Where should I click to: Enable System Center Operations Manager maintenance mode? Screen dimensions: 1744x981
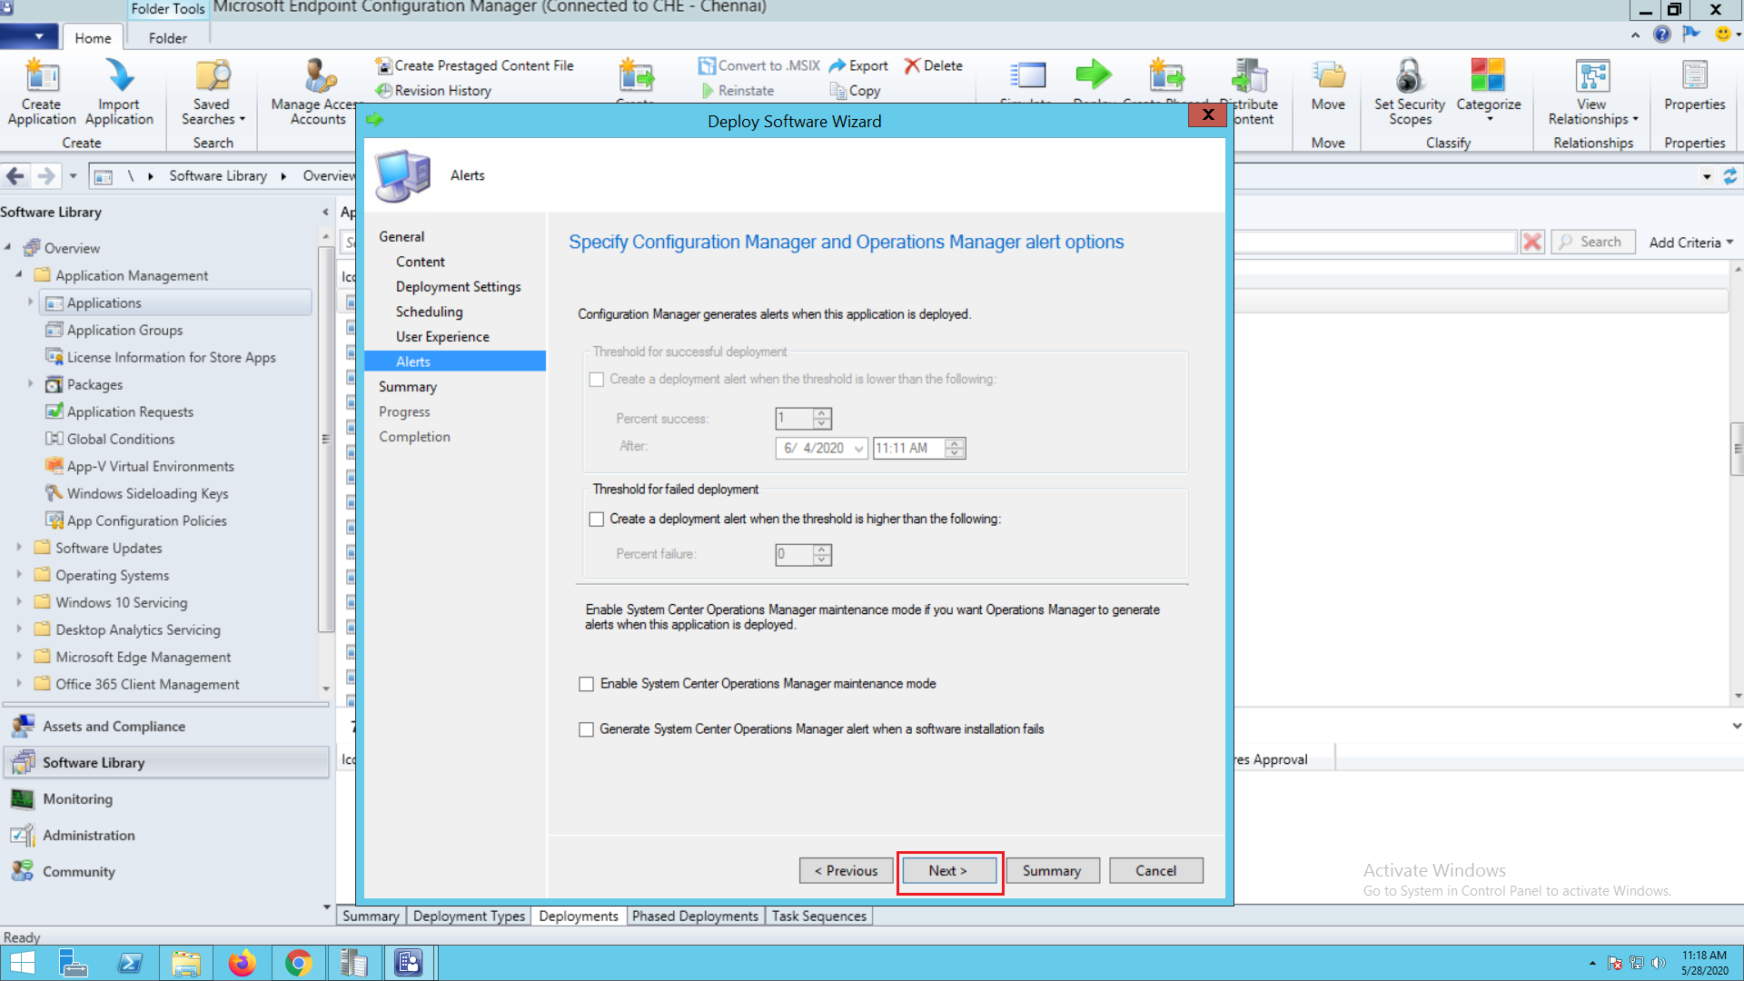coord(587,684)
